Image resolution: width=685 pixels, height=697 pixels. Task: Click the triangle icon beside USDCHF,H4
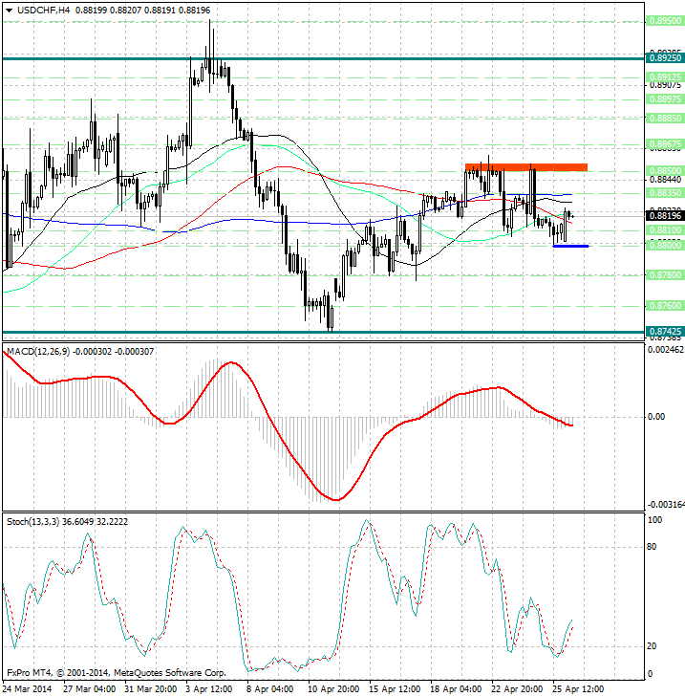point(9,10)
